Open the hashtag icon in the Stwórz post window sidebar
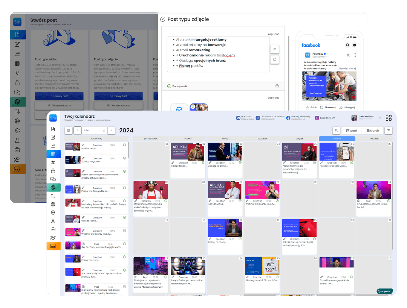The width and height of the screenshot is (407, 308). click(17, 73)
